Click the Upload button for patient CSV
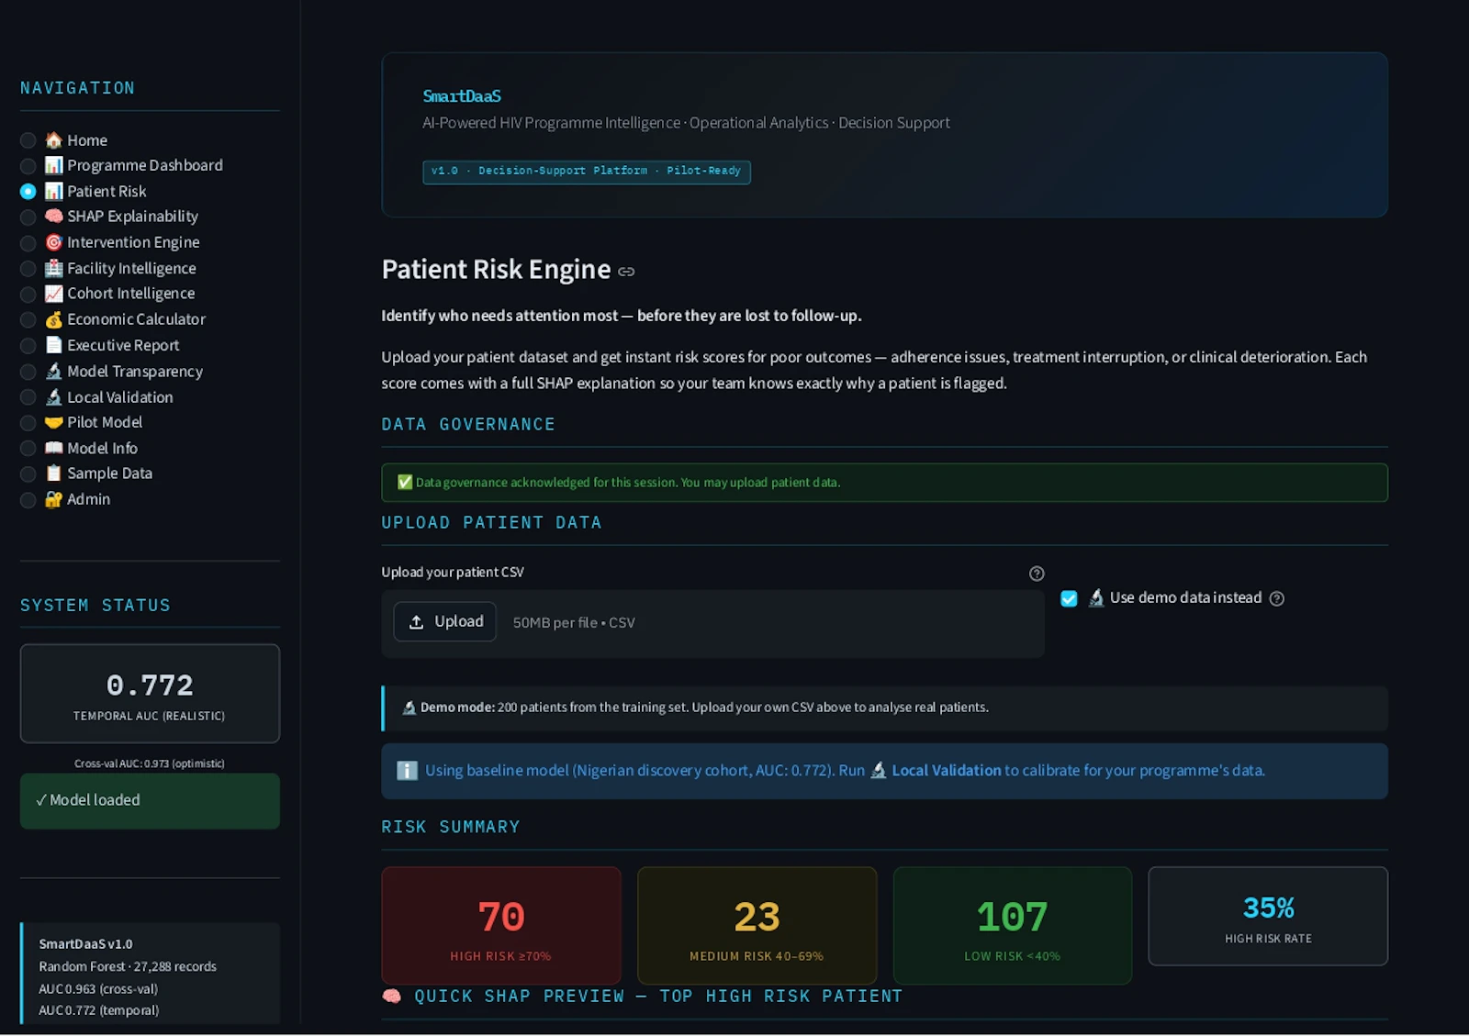 tap(445, 622)
